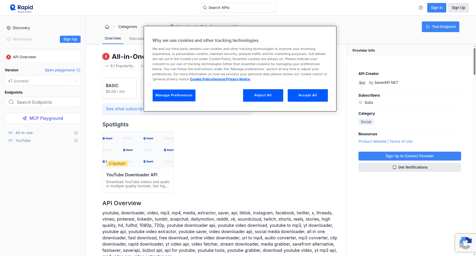Click Sign Up in the top header
The image size is (476, 256).
(x=458, y=8)
